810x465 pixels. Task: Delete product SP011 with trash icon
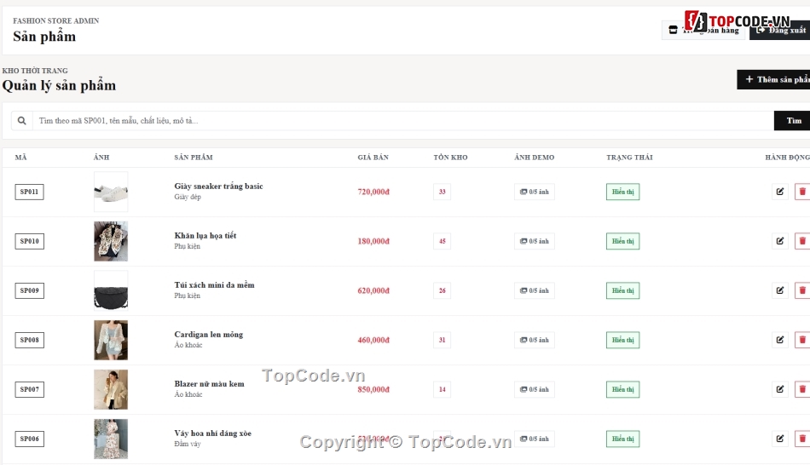coord(802,192)
